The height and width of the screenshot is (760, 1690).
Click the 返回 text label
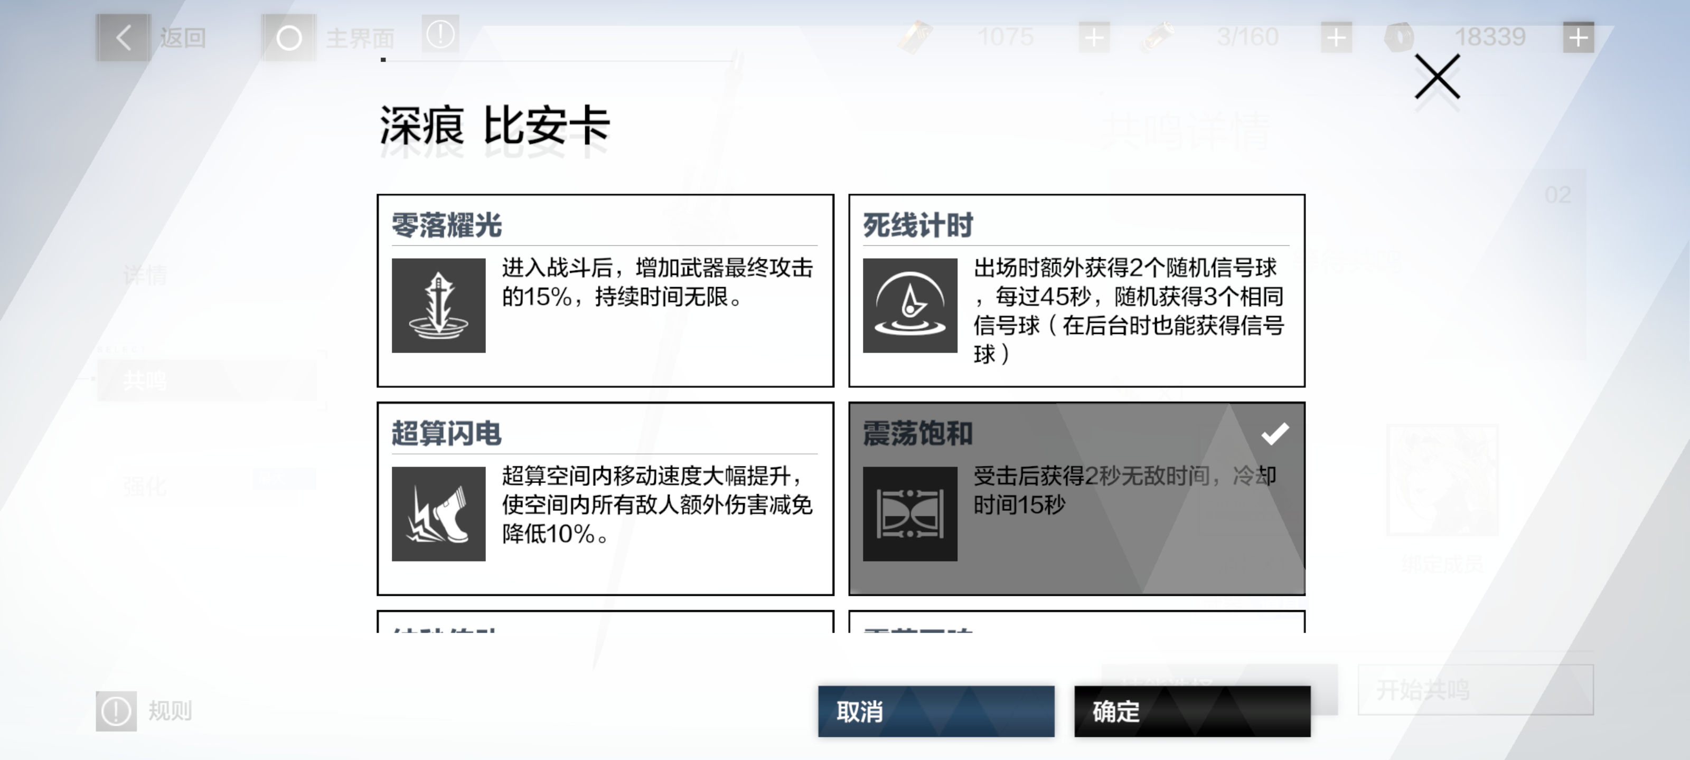coord(183,38)
